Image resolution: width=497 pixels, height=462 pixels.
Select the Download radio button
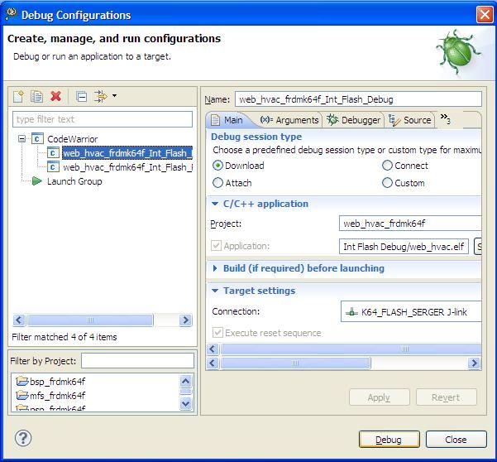coord(217,166)
